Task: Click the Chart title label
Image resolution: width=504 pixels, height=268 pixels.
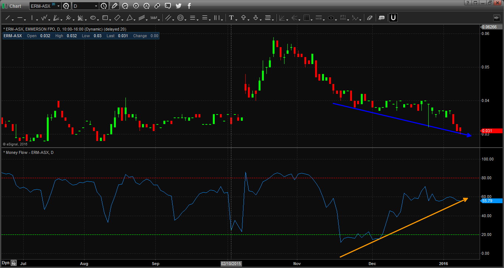Action: [15, 6]
